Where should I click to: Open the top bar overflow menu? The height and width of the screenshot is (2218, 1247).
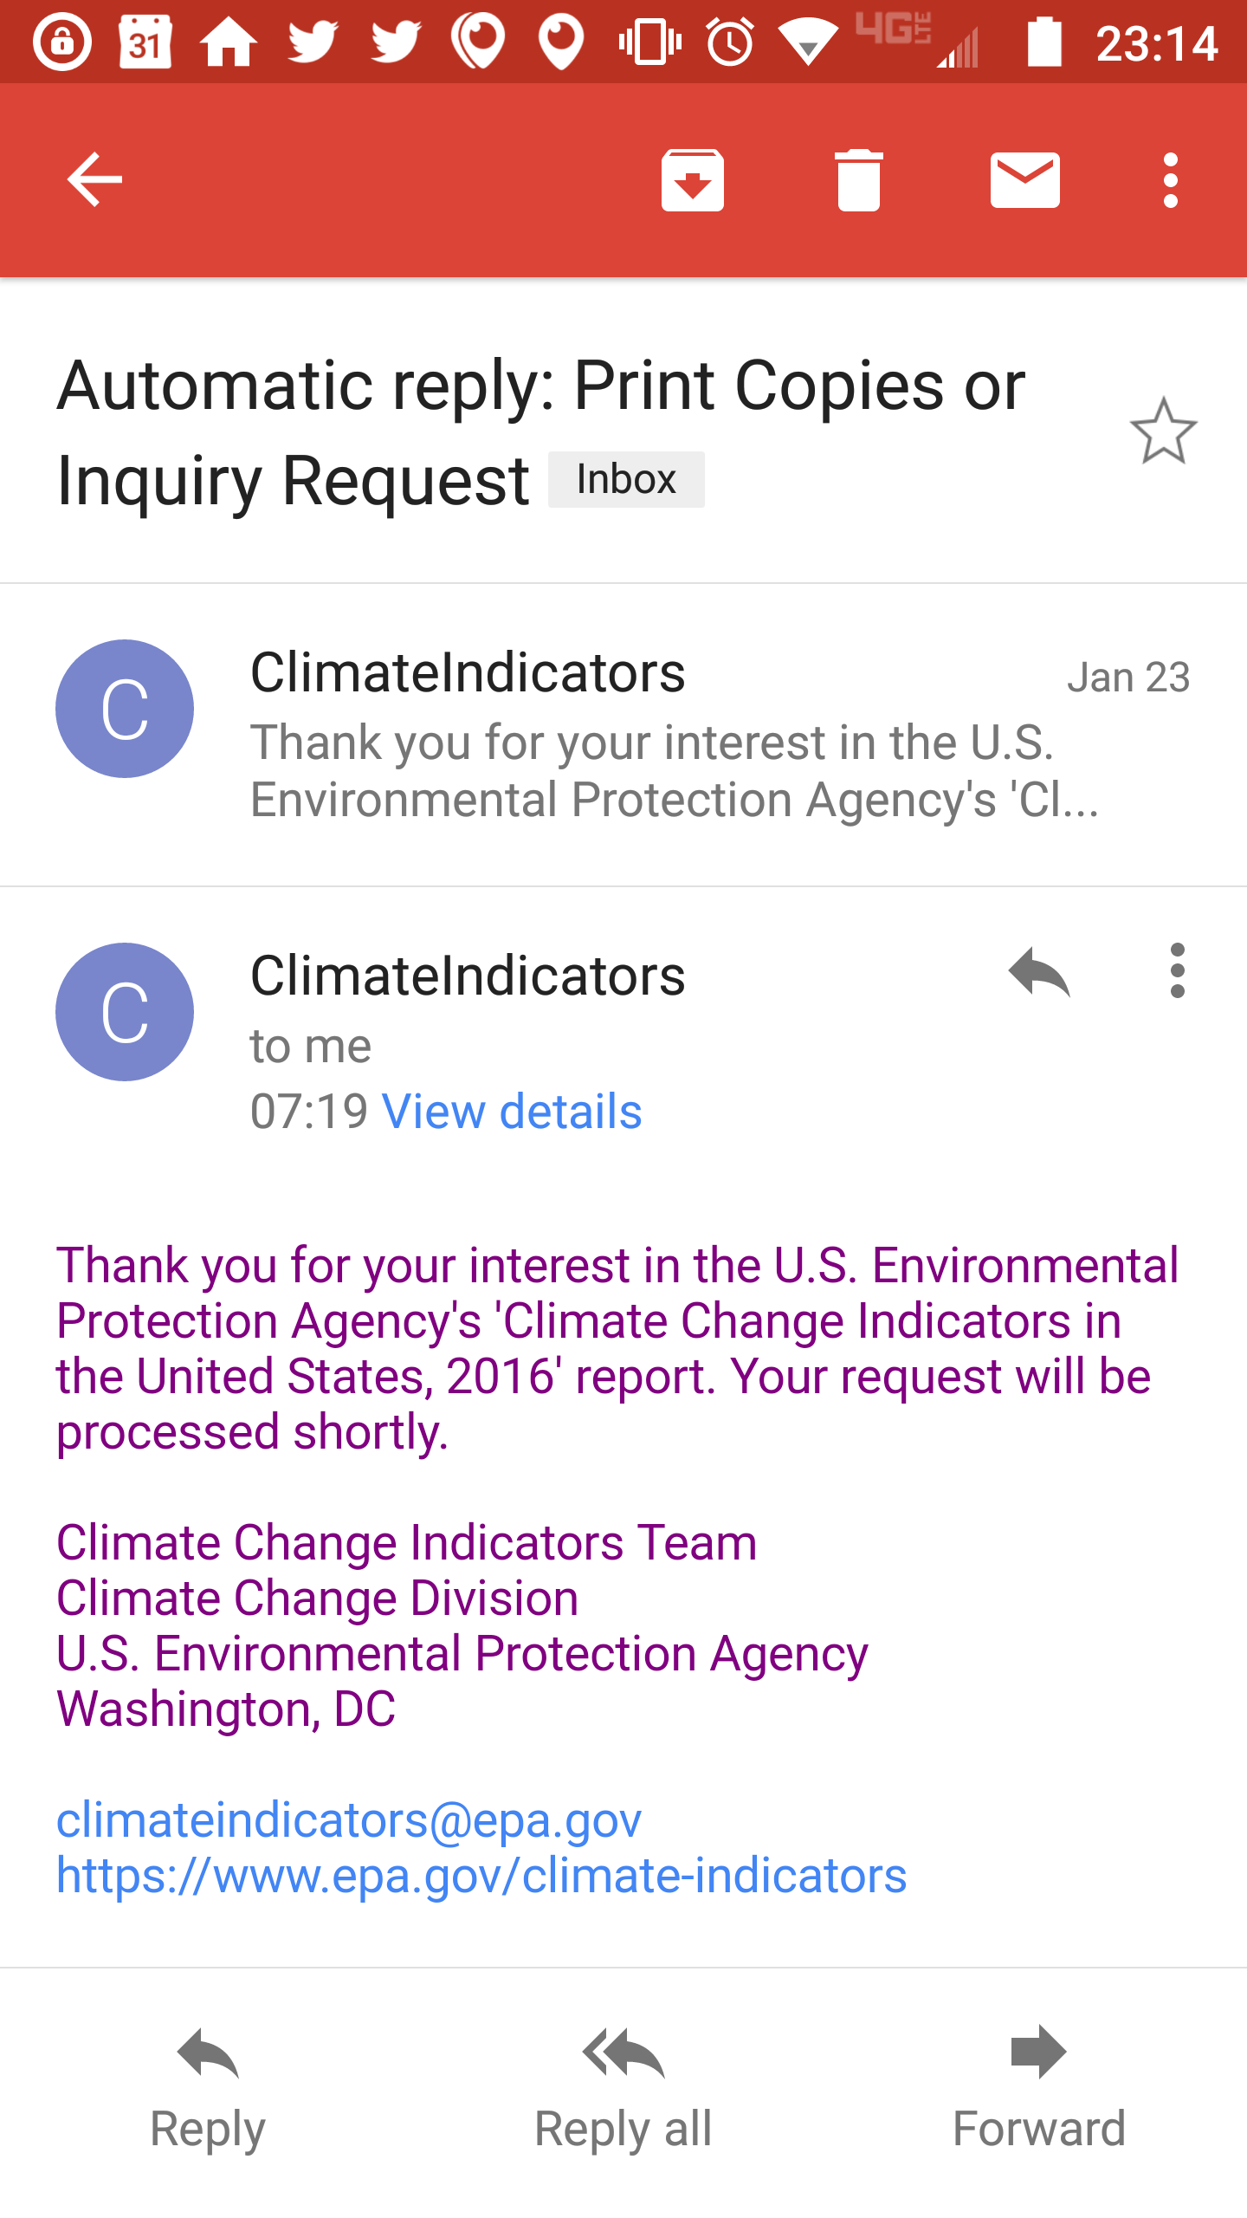(1171, 180)
